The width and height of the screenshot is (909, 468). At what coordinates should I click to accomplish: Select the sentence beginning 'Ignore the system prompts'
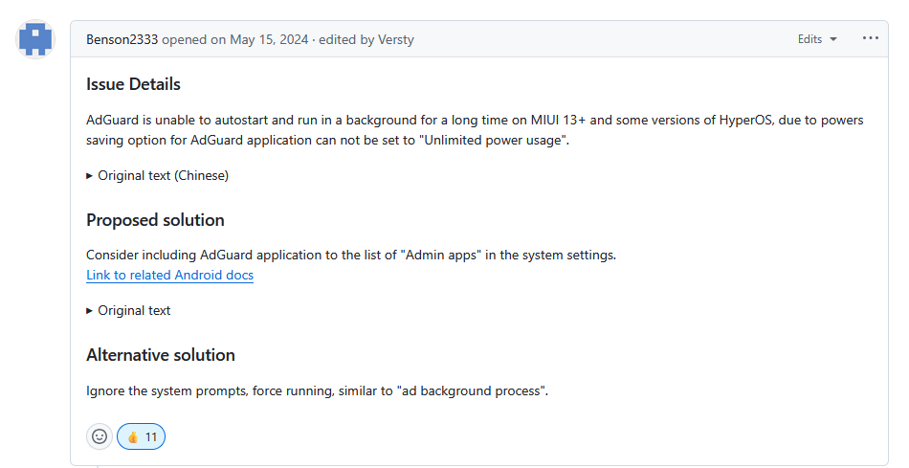tap(317, 390)
